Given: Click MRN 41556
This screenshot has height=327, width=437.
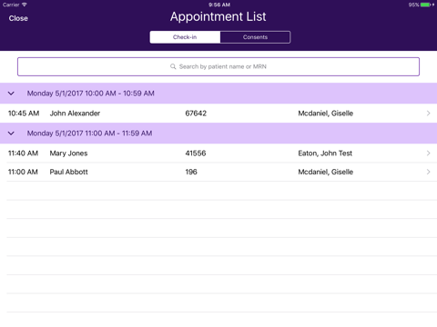Looking at the screenshot, I should click(x=196, y=154).
